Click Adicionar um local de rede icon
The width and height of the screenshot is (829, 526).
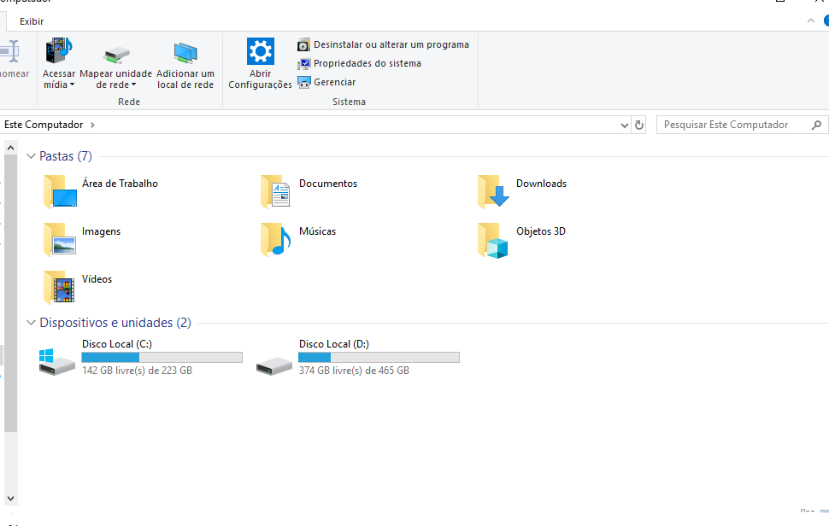pyautogui.click(x=185, y=54)
